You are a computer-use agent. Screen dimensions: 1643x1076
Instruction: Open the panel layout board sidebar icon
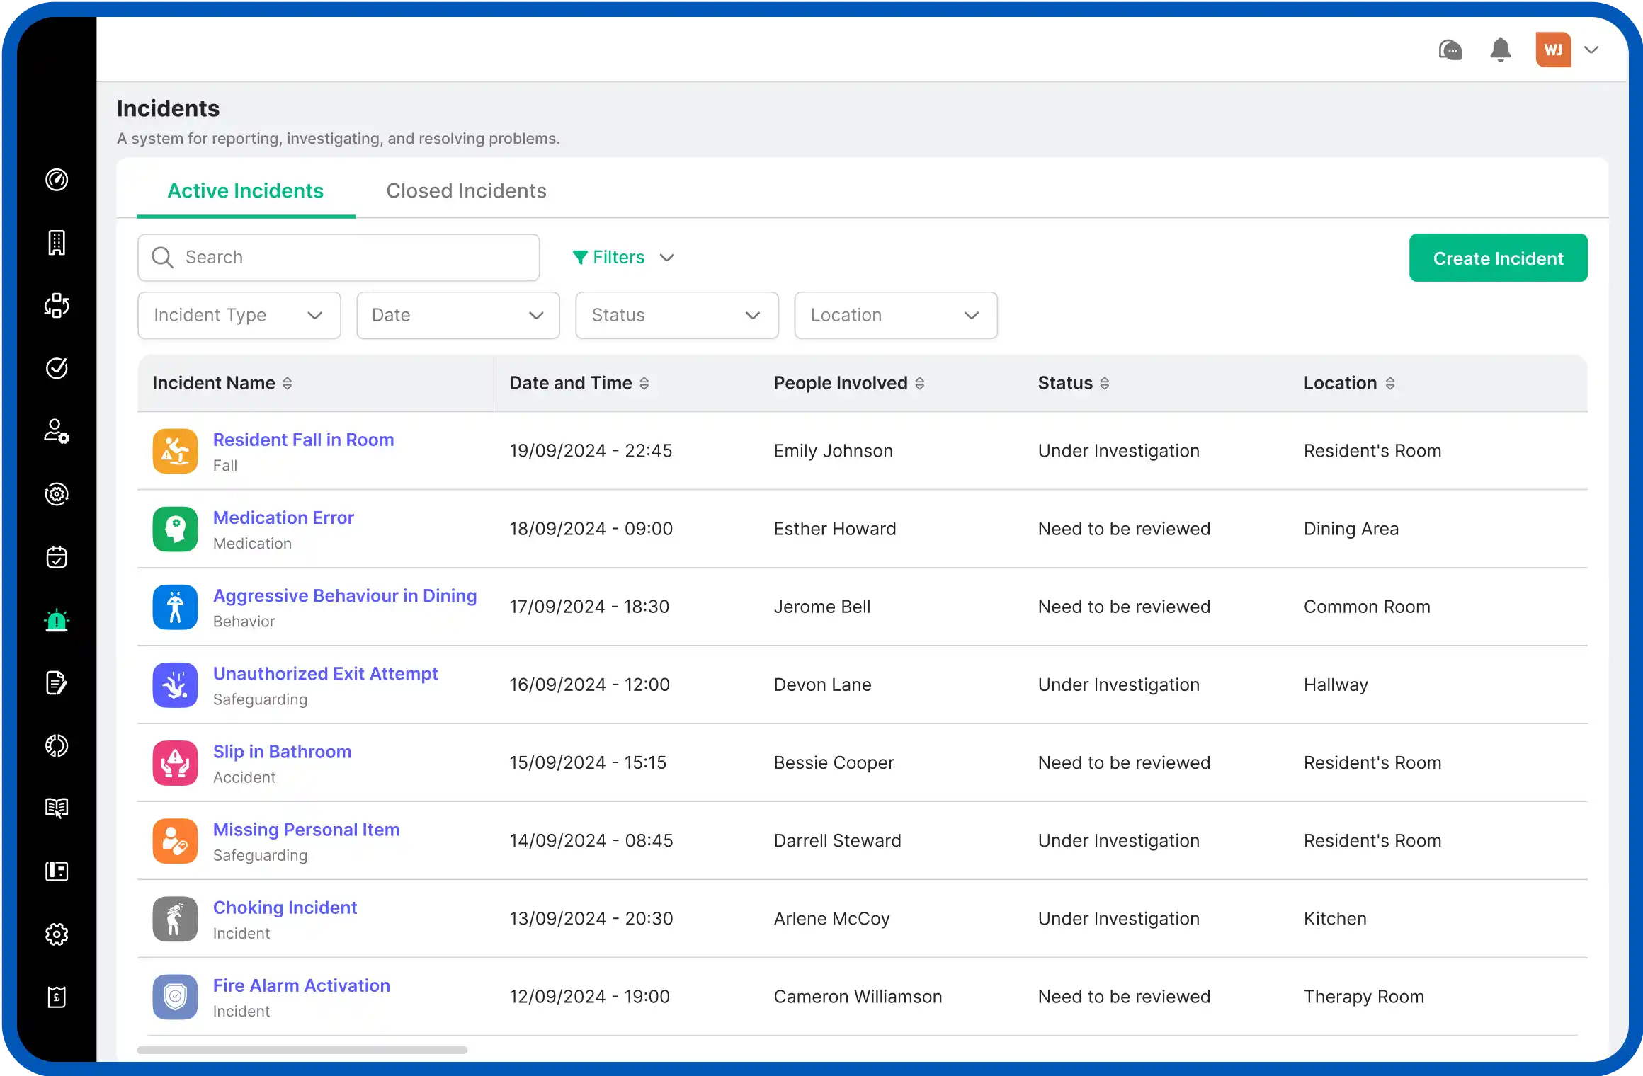point(57,871)
